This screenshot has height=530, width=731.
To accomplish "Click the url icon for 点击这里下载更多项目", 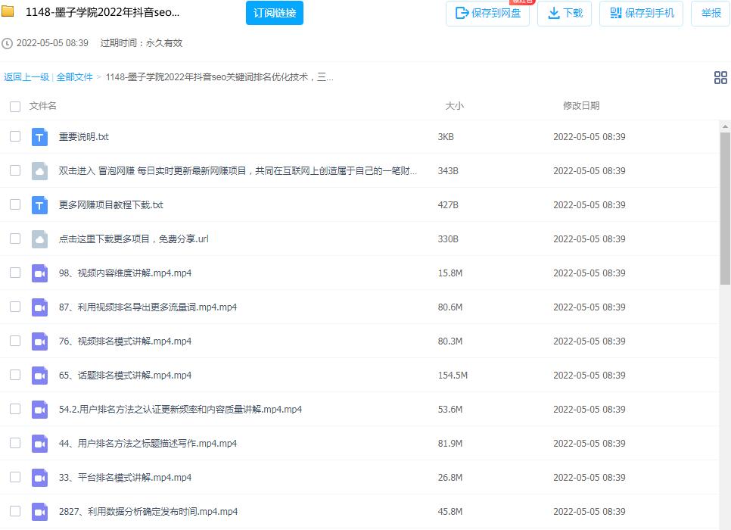I will [x=39, y=238].
